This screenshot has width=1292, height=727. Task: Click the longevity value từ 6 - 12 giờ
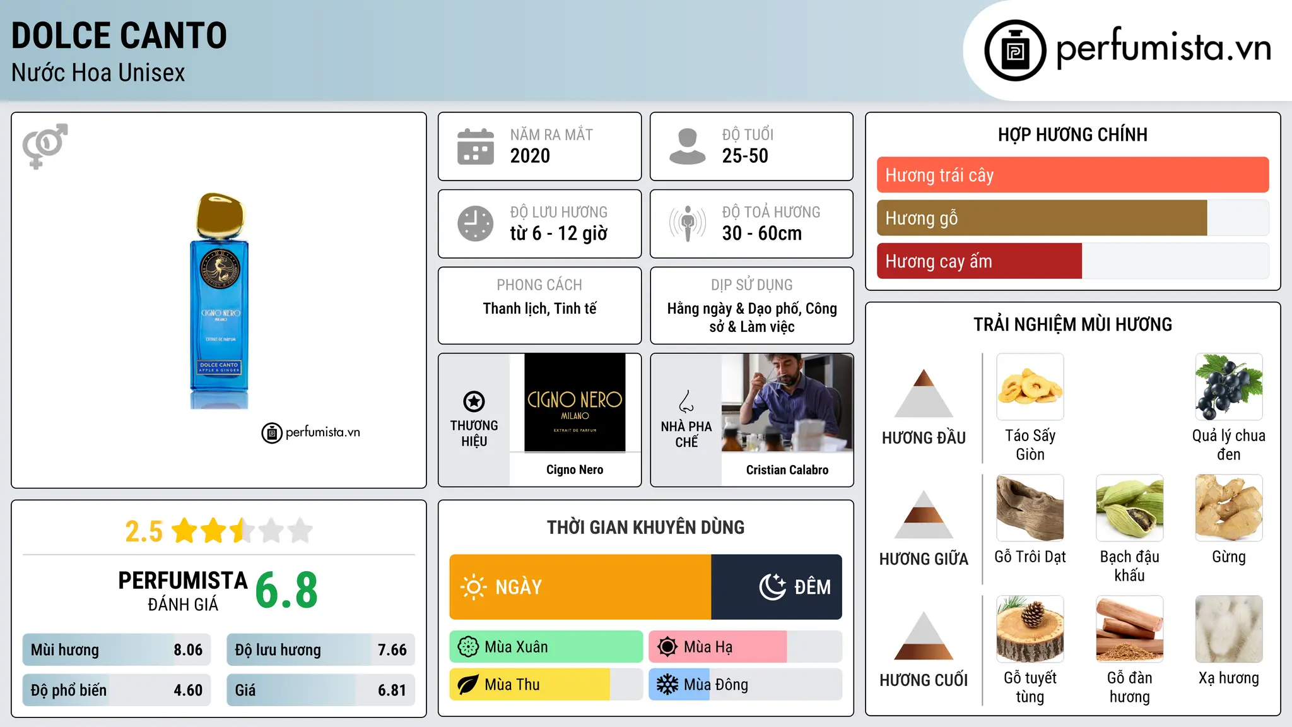[x=559, y=233]
